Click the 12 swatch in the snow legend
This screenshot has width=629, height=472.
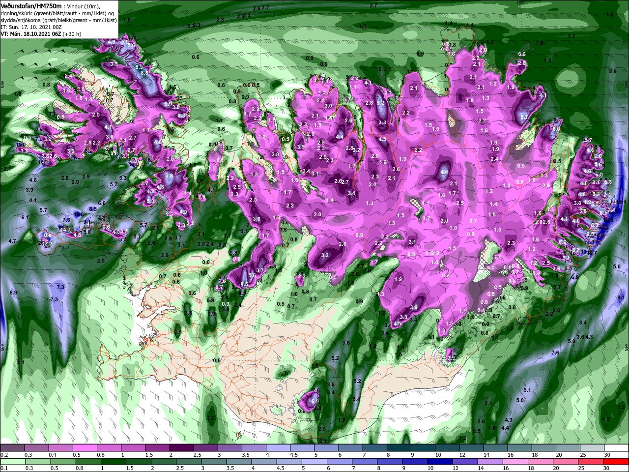point(472,448)
